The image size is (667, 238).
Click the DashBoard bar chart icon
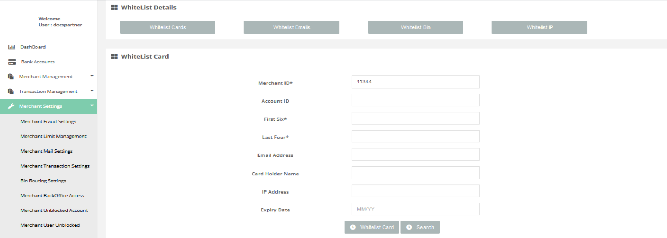[12, 47]
